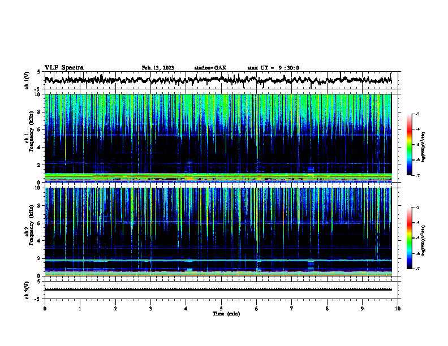Click the 9 minute tick label on time axis
This screenshot has width=448, height=346.
click(362, 309)
